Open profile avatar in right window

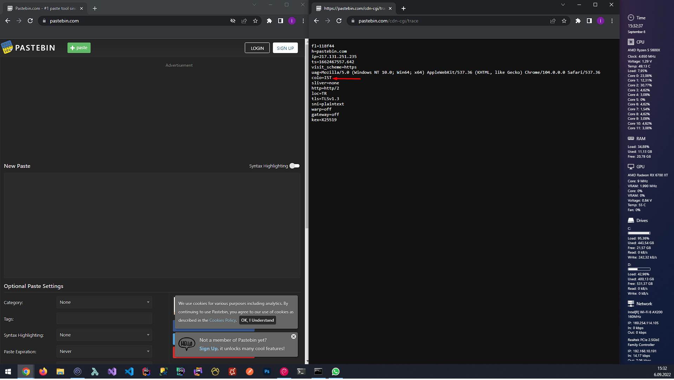pyautogui.click(x=601, y=21)
